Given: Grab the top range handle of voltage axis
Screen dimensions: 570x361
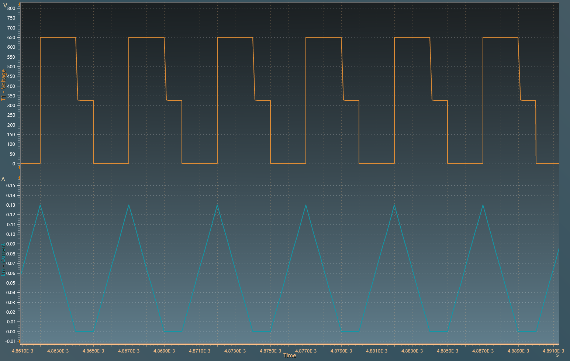Looking at the screenshot, I should (20, 4).
